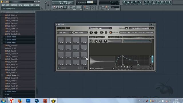This screenshot has width=183, height=103.
Task: Toggle the pad Solo S button
Action: click(x=106, y=32)
